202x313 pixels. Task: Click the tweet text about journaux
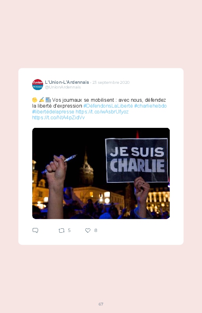[x=99, y=103]
